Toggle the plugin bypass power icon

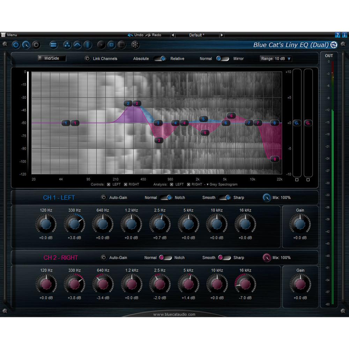point(16,45)
